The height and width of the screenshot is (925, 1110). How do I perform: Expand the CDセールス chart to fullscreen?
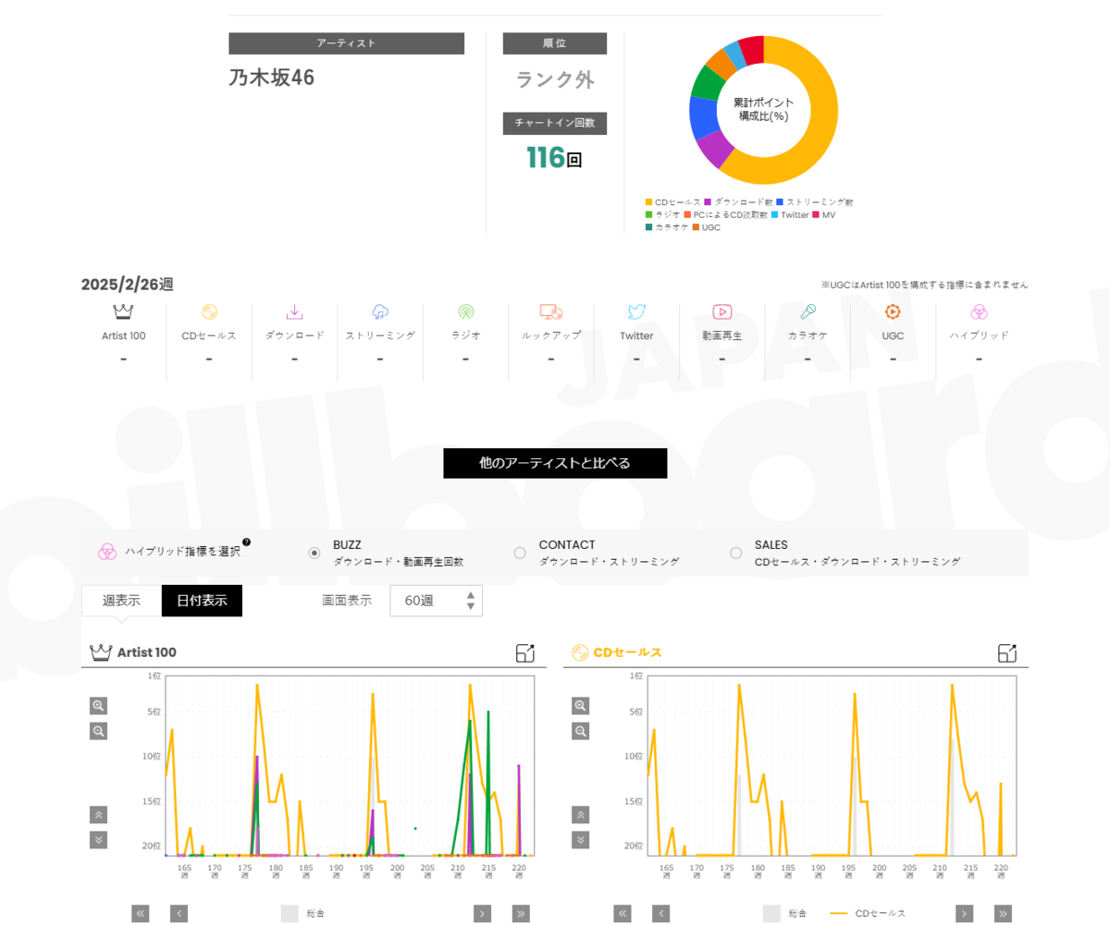pyautogui.click(x=1007, y=653)
